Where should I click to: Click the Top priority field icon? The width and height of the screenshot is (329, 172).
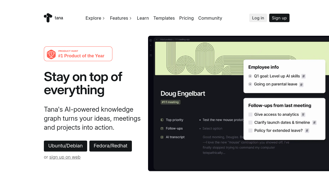coord(162,120)
